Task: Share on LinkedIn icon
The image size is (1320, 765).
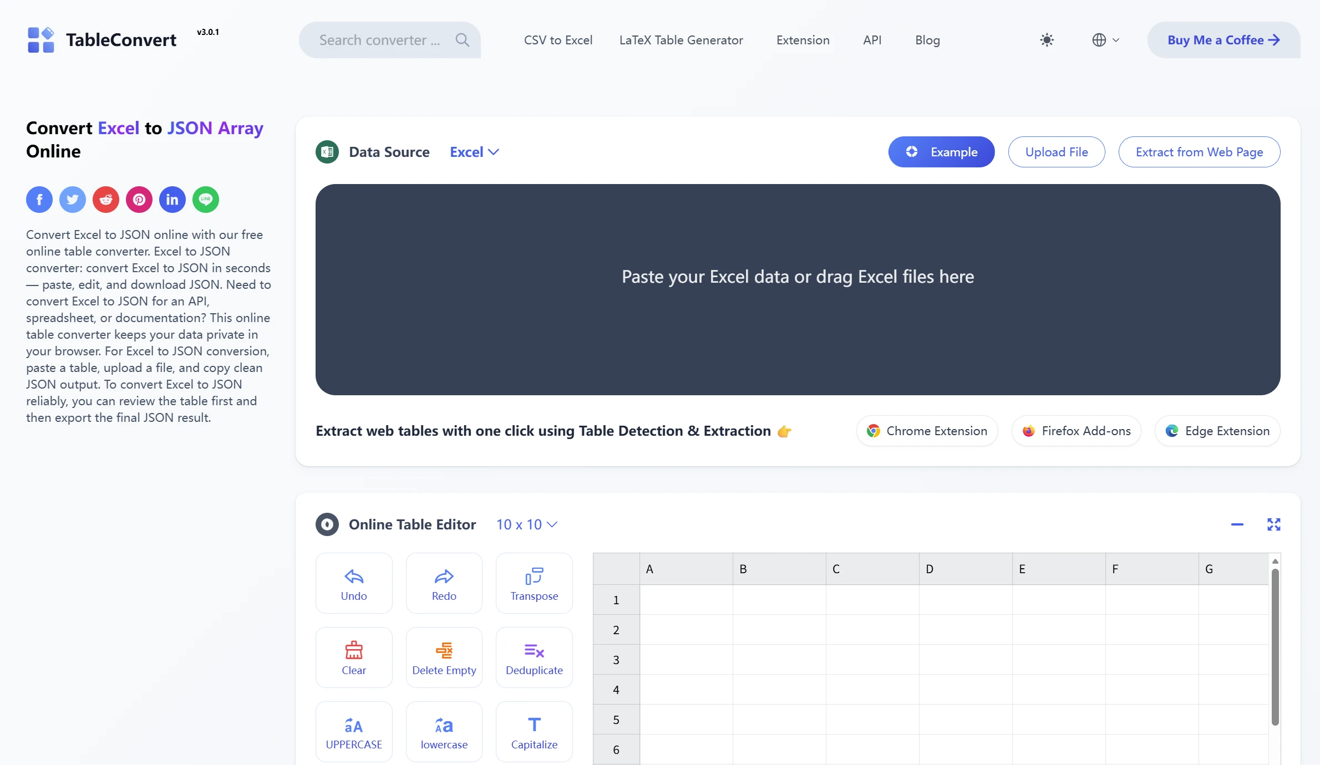Action: (172, 200)
